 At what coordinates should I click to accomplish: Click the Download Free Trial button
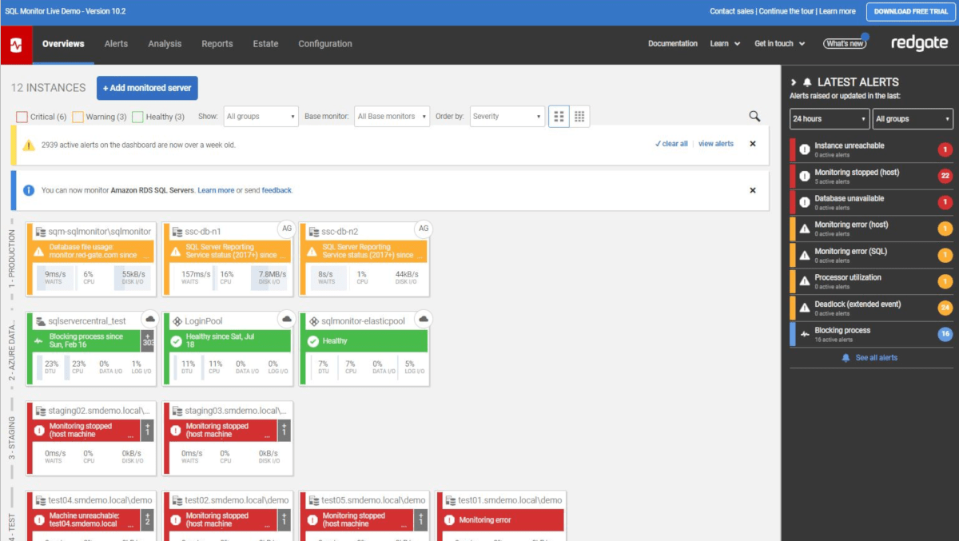(x=910, y=11)
